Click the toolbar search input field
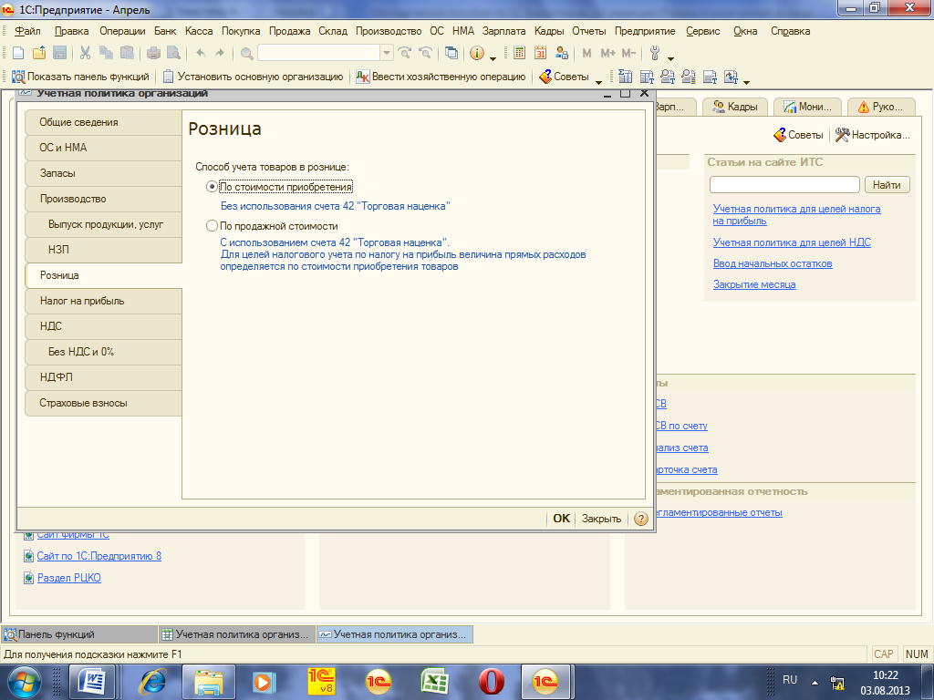Image resolution: width=934 pixels, height=700 pixels. coord(318,53)
